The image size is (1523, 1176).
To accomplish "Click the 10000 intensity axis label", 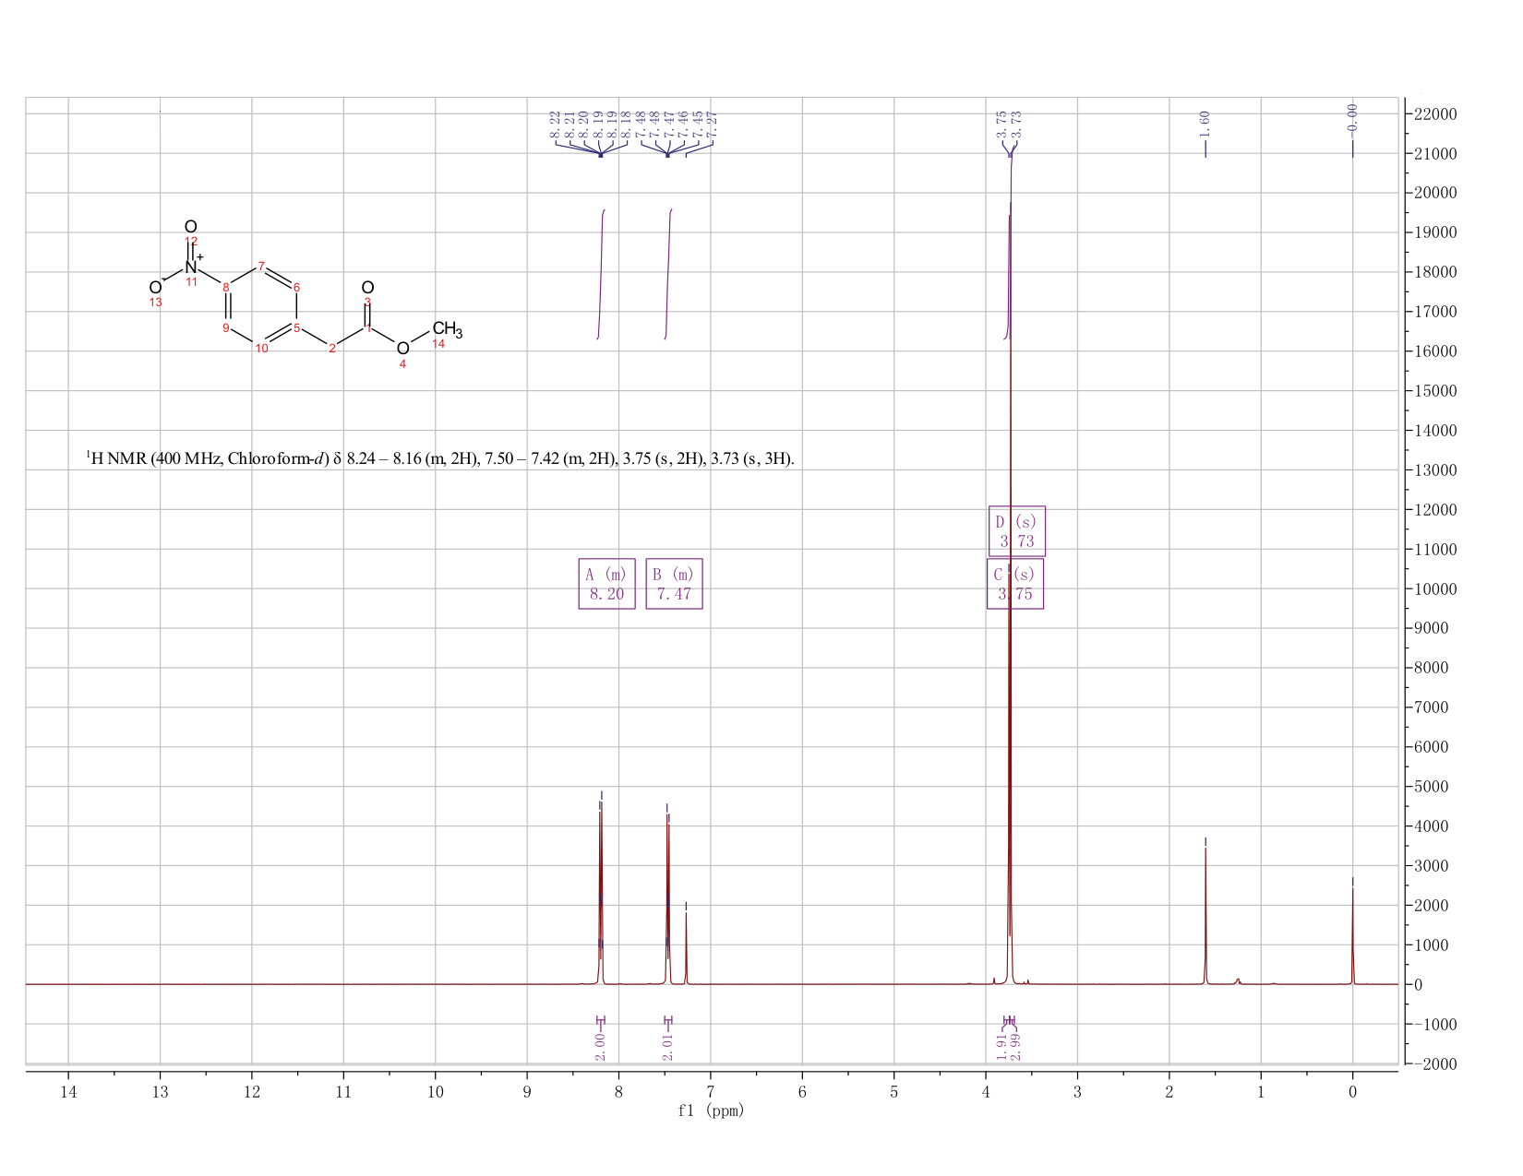I will [x=1434, y=588].
